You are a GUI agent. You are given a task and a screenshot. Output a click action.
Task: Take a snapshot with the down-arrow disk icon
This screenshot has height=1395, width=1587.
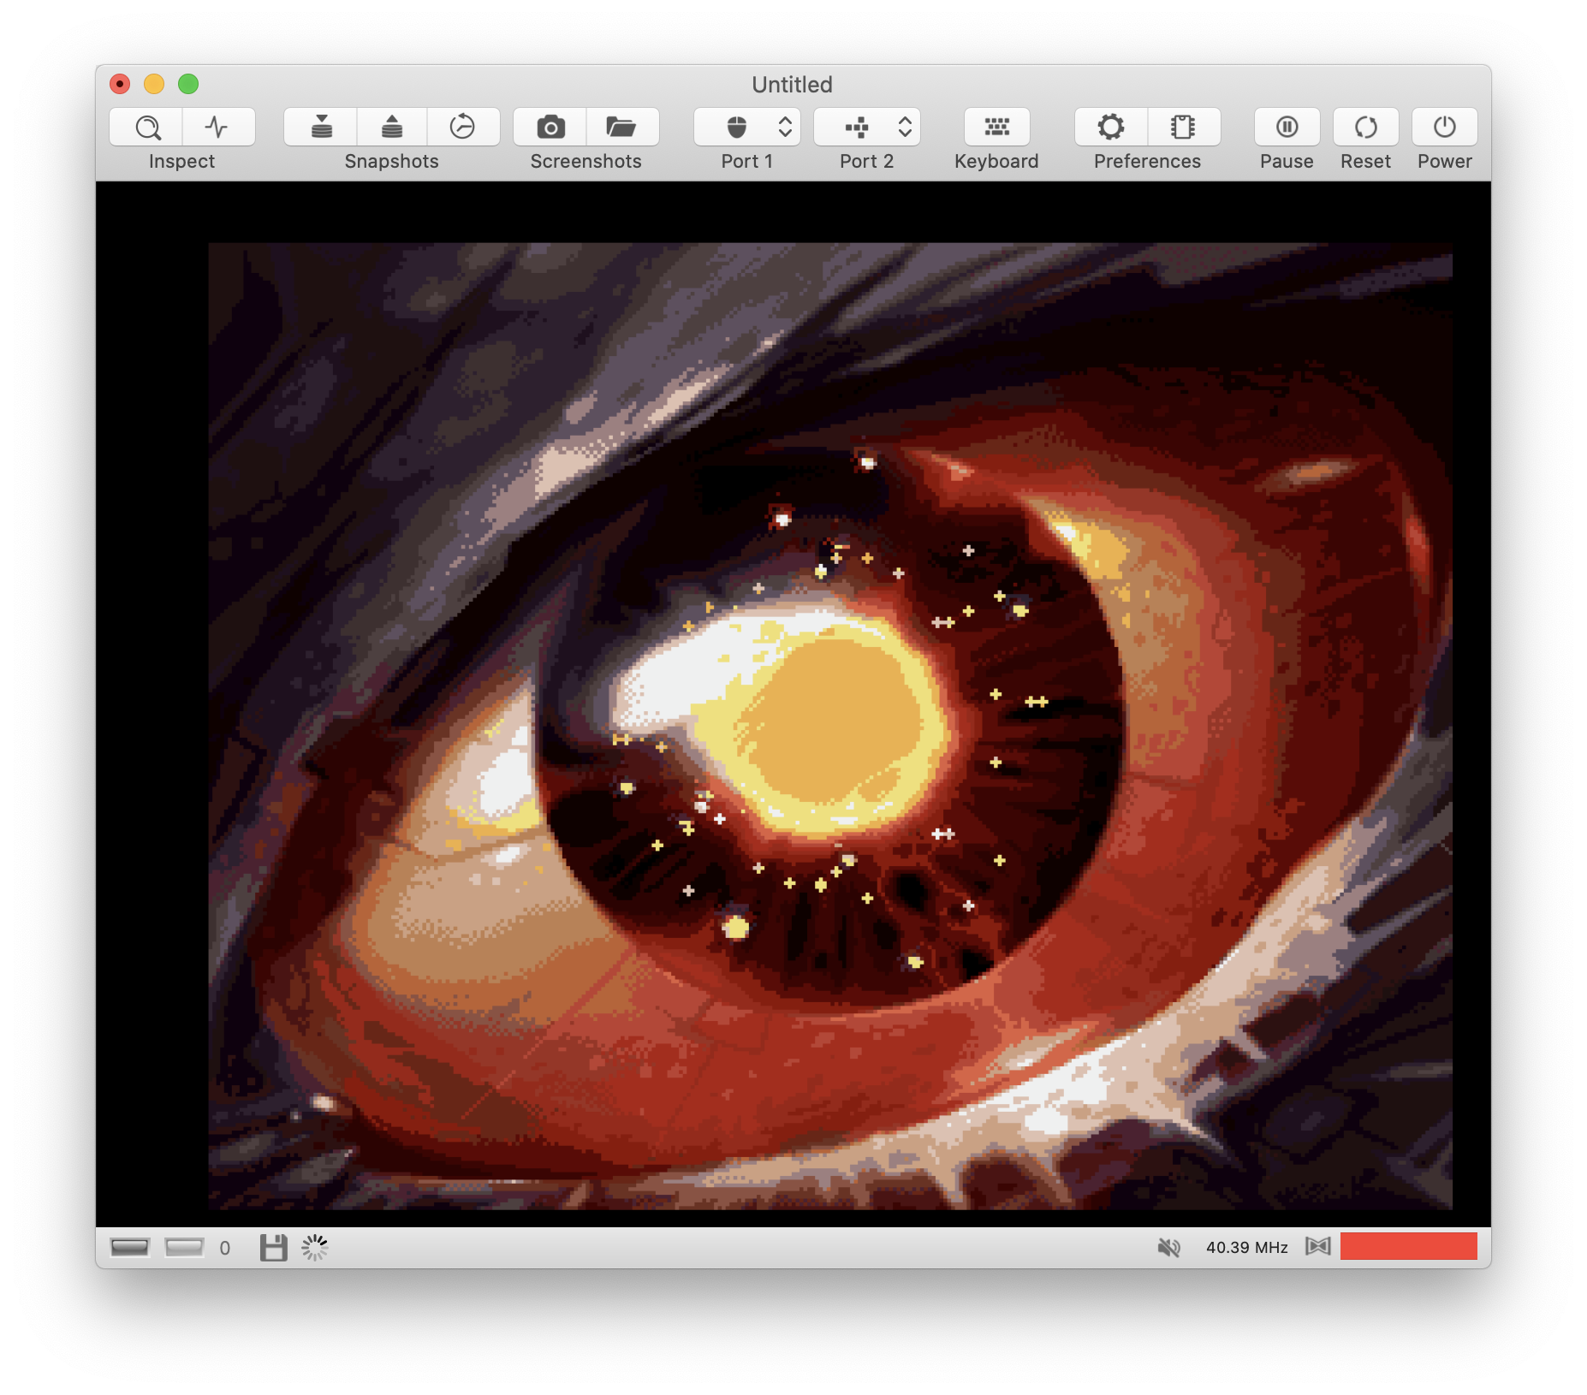coord(321,128)
